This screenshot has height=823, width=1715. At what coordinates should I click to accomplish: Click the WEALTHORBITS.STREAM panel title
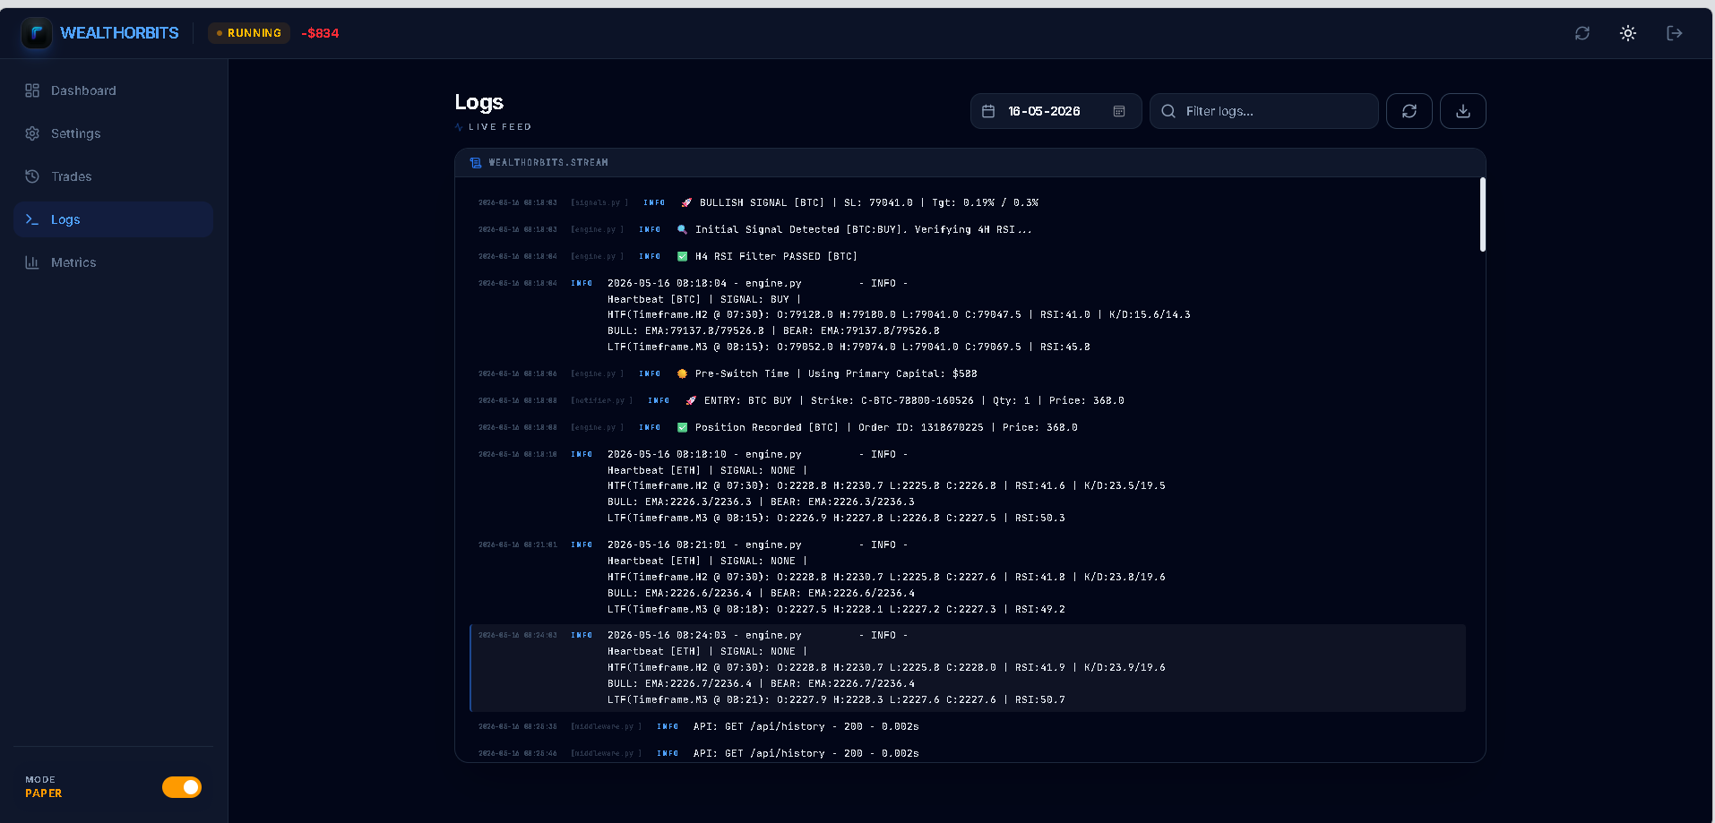tap(548, 163)
